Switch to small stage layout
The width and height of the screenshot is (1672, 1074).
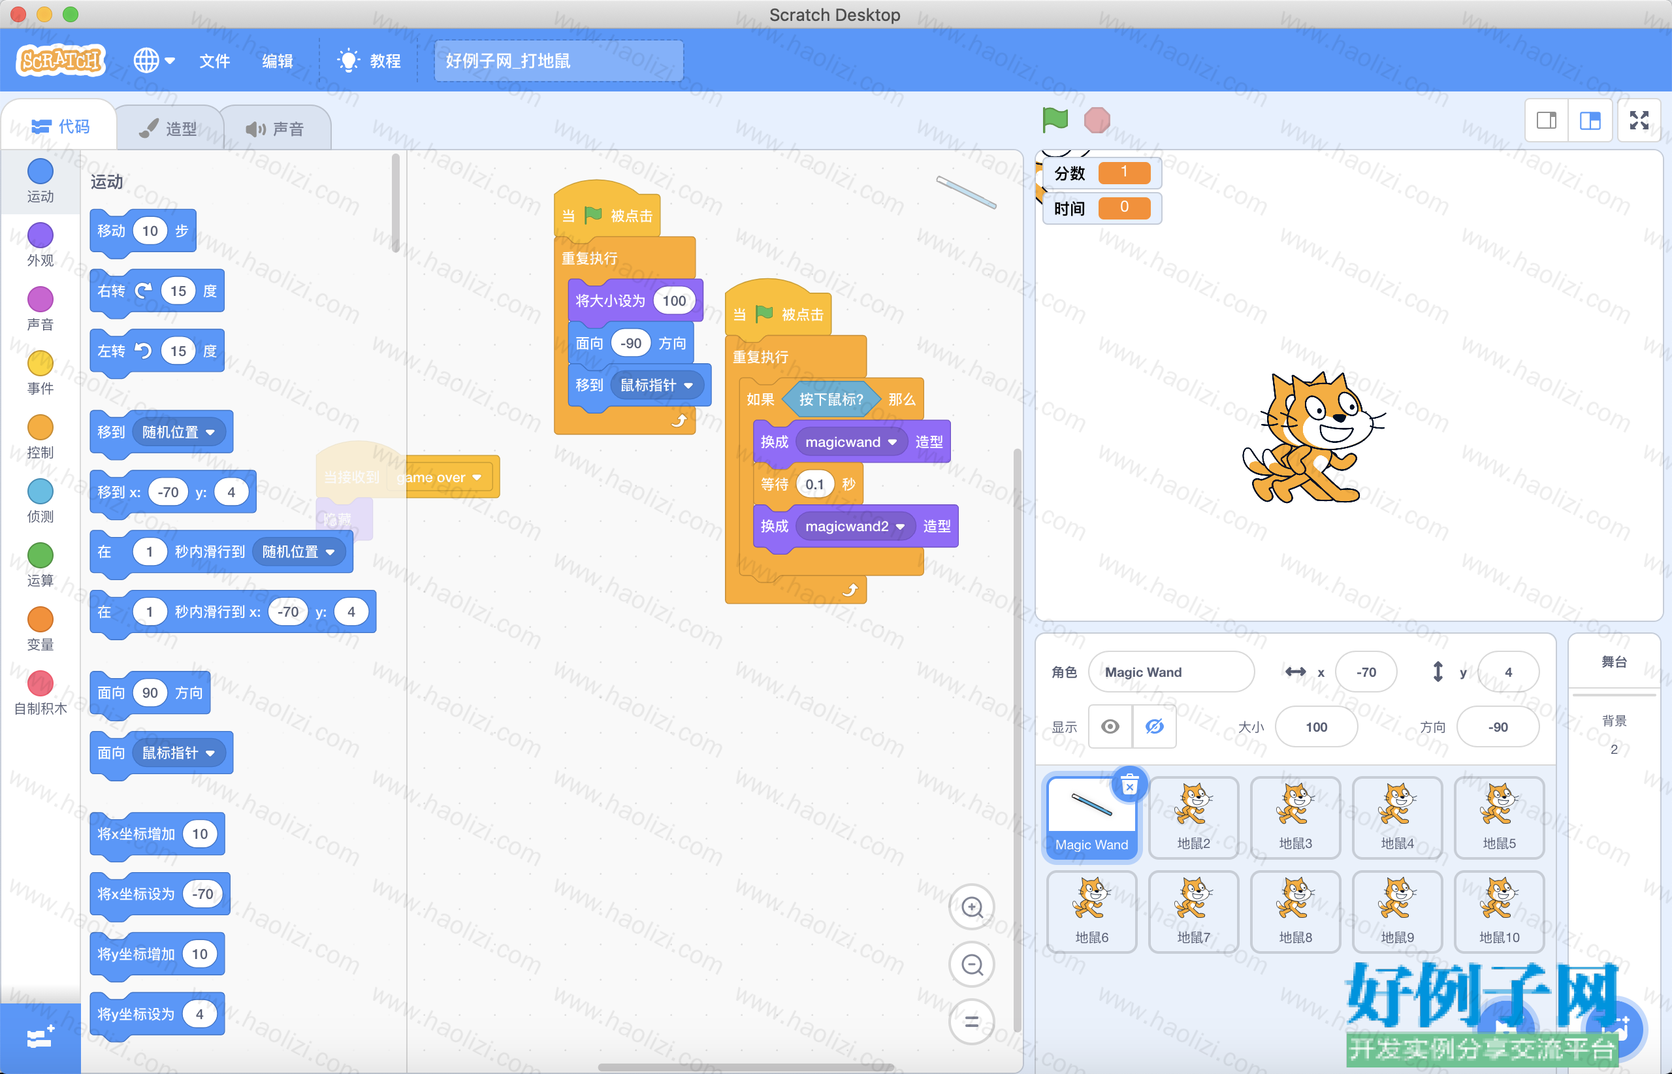click(1547, 121)
